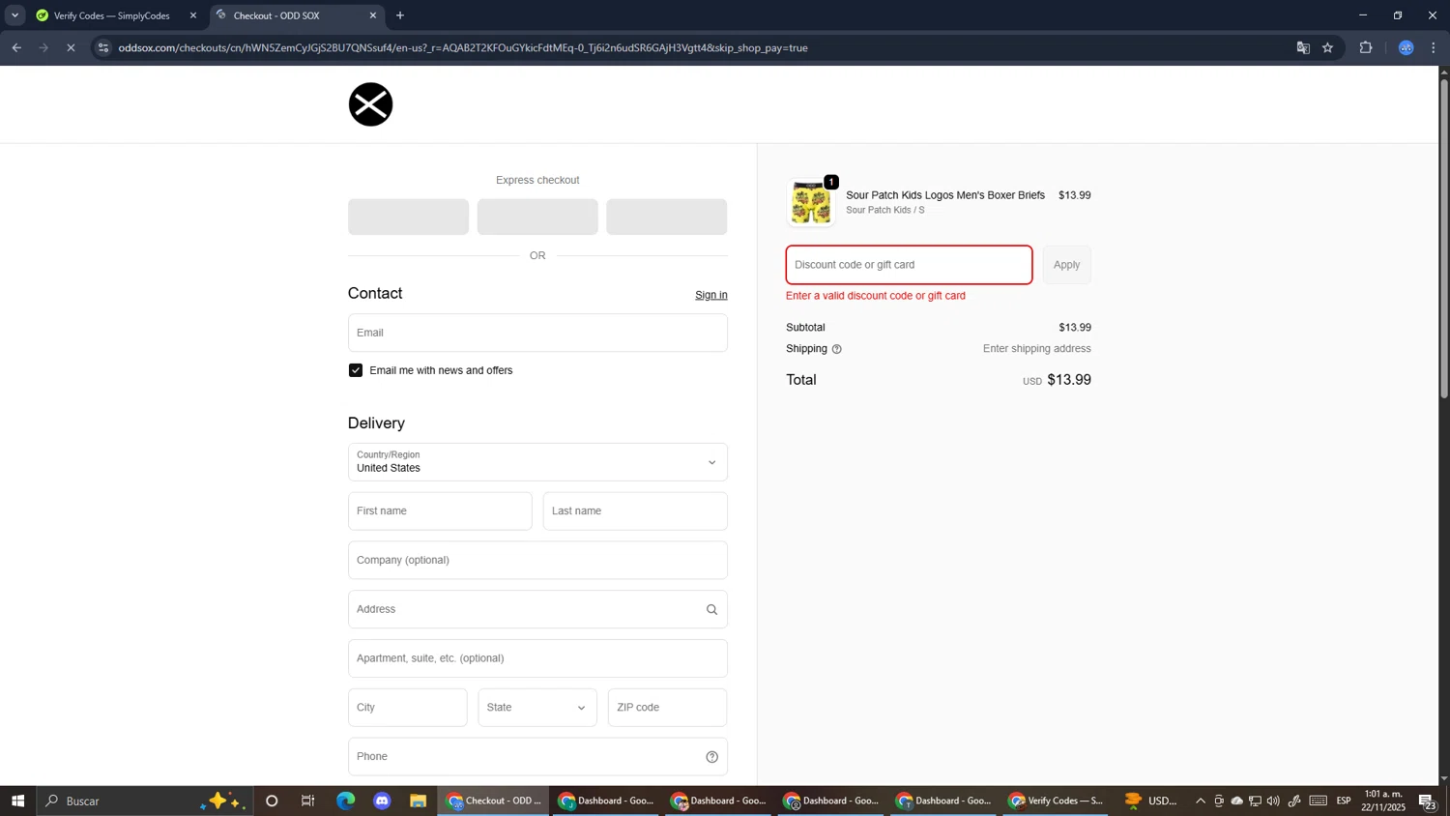Open the network icon in system tray

(x=1255, y=801)
